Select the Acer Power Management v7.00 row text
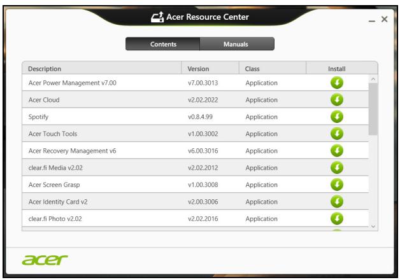This screenshot has width=400, height=280. 73,83
